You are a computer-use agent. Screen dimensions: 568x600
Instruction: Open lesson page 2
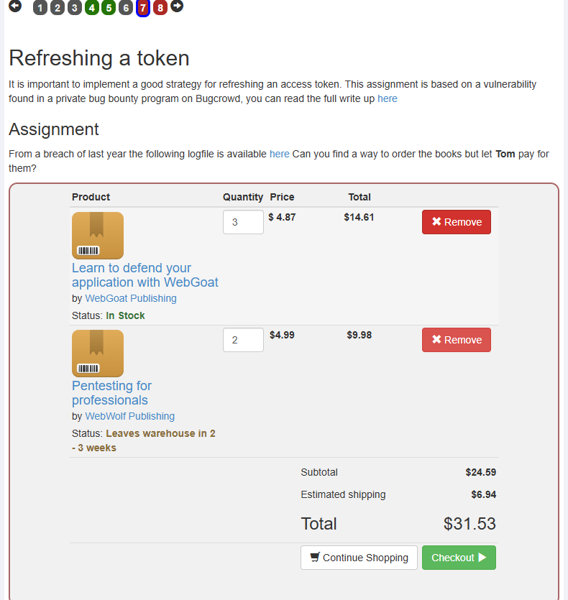(x=58, y=9)
